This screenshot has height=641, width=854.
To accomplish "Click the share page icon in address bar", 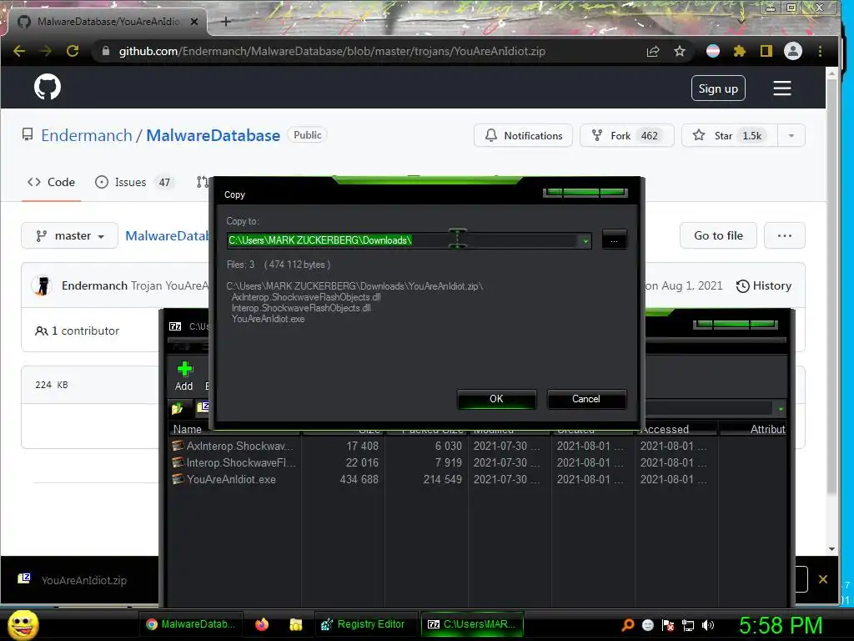I will (x=653, y=51).
